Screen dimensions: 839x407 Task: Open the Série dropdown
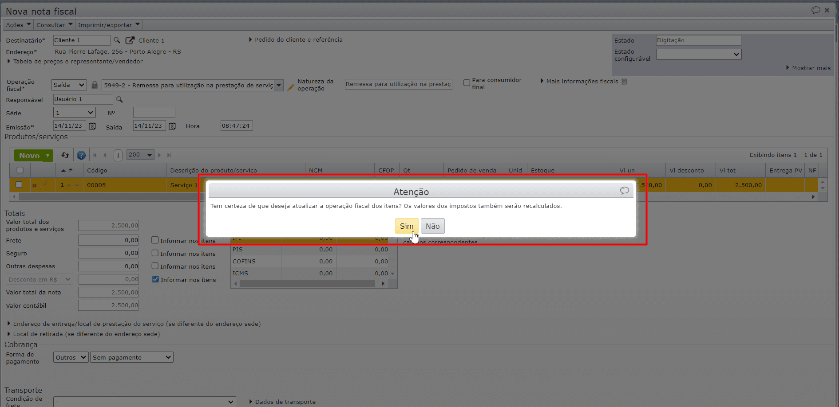75,113
